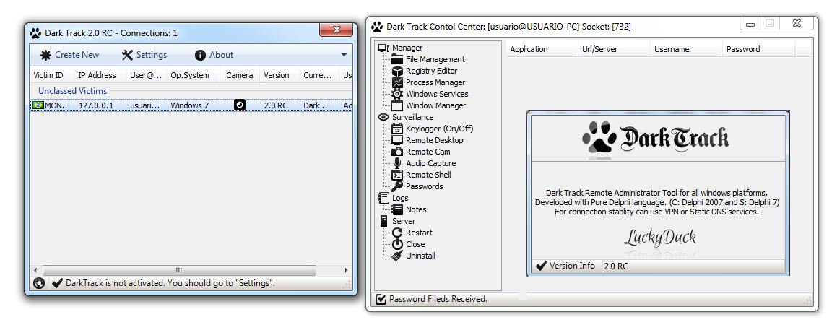The width and height of the screenshot is (837, 330).
Task: Sort by IP Address column header
Action: click(100, 75)
